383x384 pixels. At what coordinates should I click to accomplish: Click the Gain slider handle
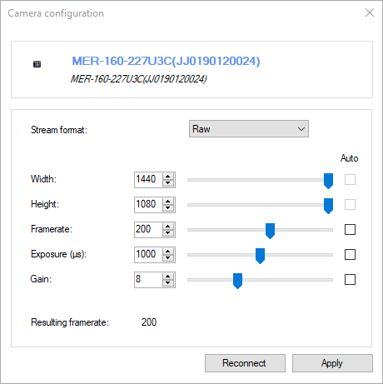click(x=237, y=281)
